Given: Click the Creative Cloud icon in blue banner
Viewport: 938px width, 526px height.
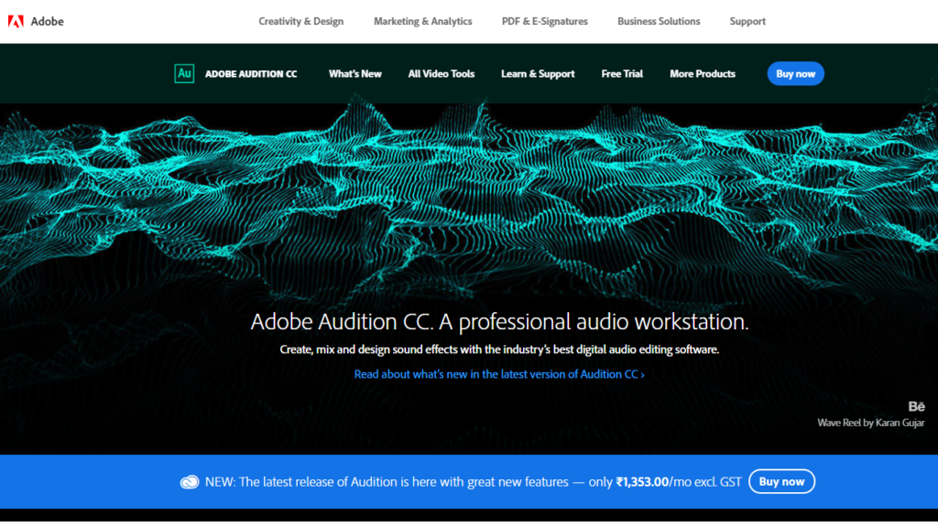Looking at the screenshot, I should pyautogui.click(x=190, y=482).
